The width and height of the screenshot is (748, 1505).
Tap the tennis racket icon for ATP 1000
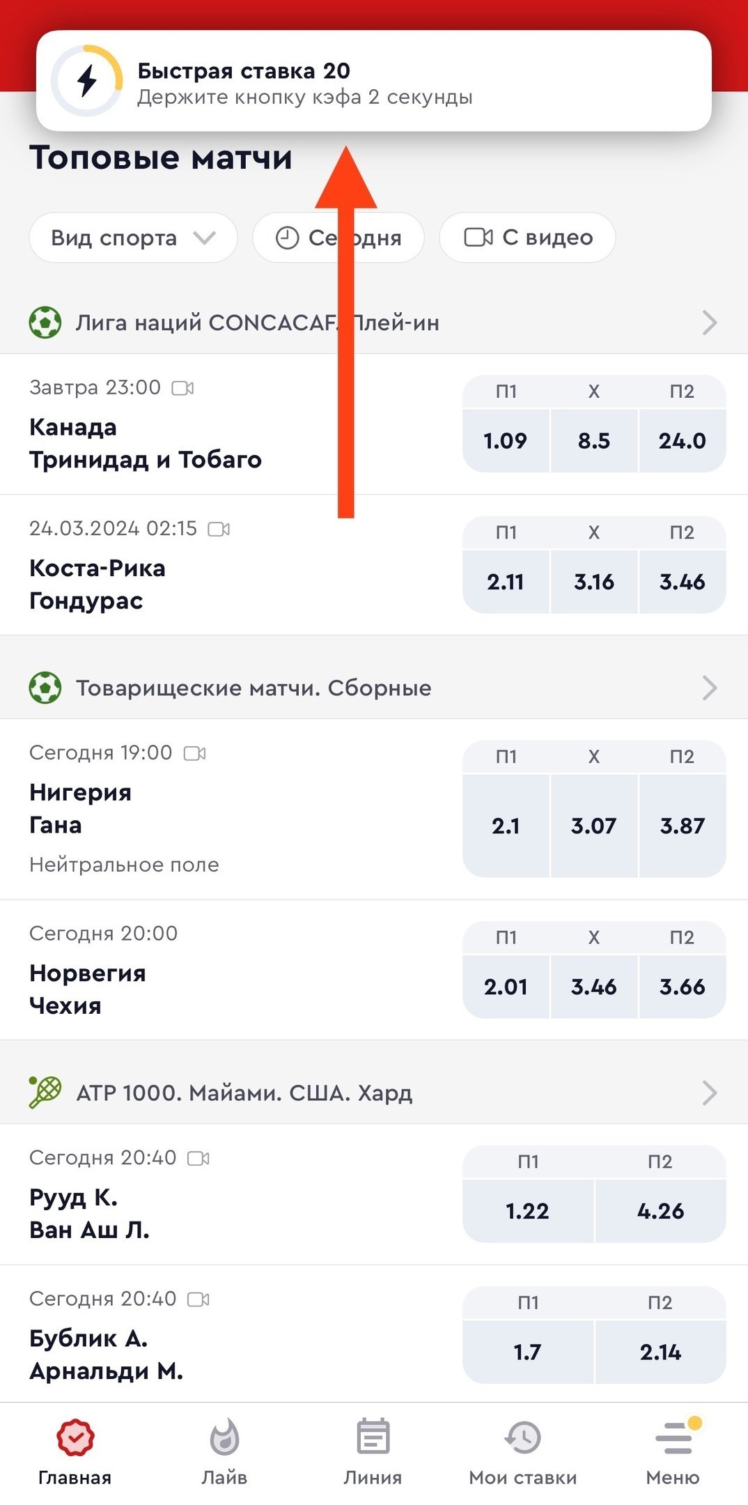point(45,1092)
